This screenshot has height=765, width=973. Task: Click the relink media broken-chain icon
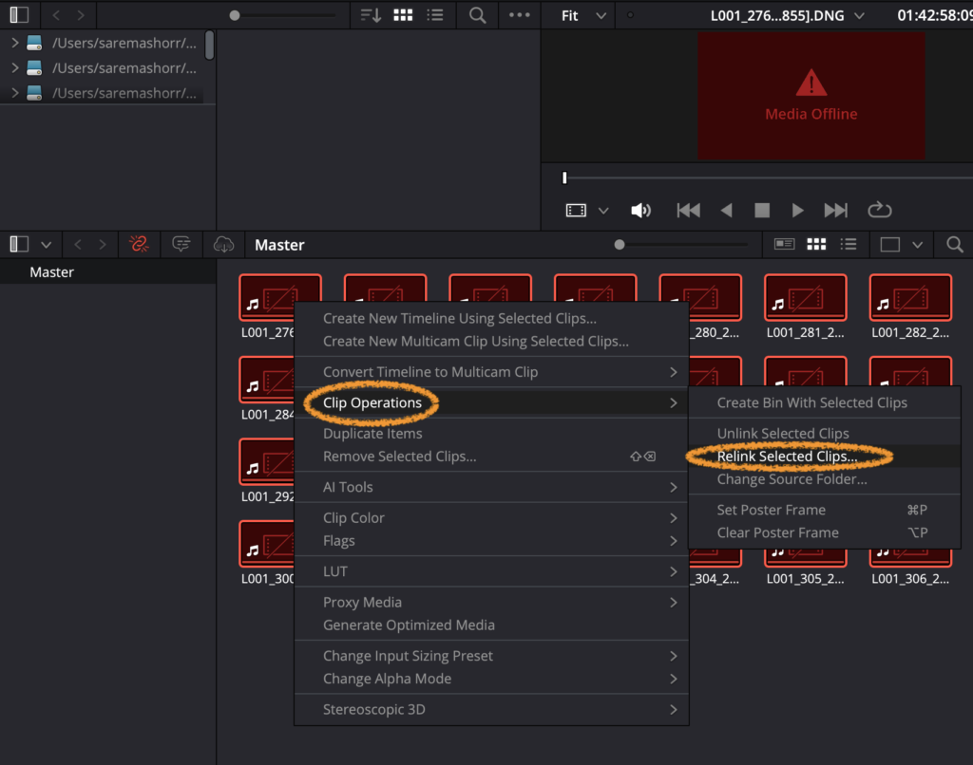[139, 245]
